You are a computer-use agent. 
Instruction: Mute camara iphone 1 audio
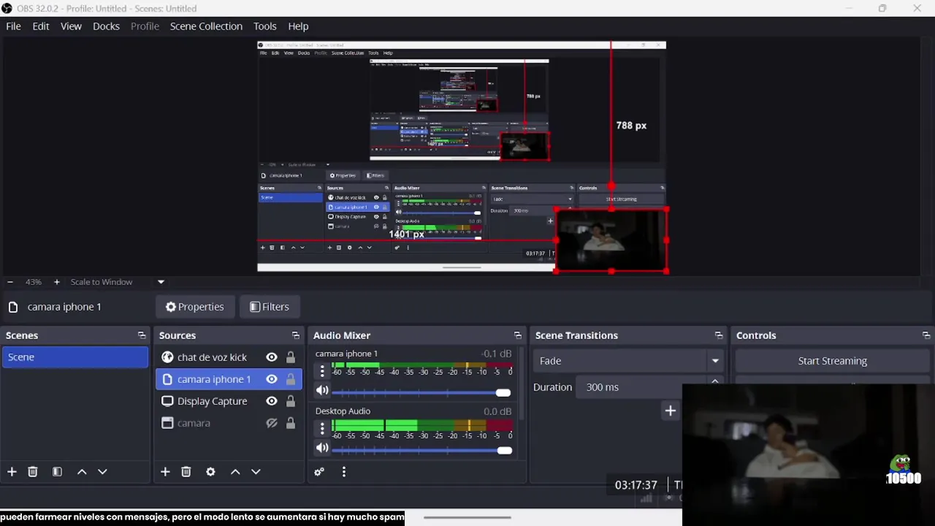(x=322, y=390)
